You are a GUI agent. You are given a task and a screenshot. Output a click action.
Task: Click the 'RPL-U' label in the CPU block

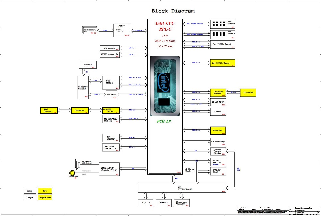tap(165, 29)
